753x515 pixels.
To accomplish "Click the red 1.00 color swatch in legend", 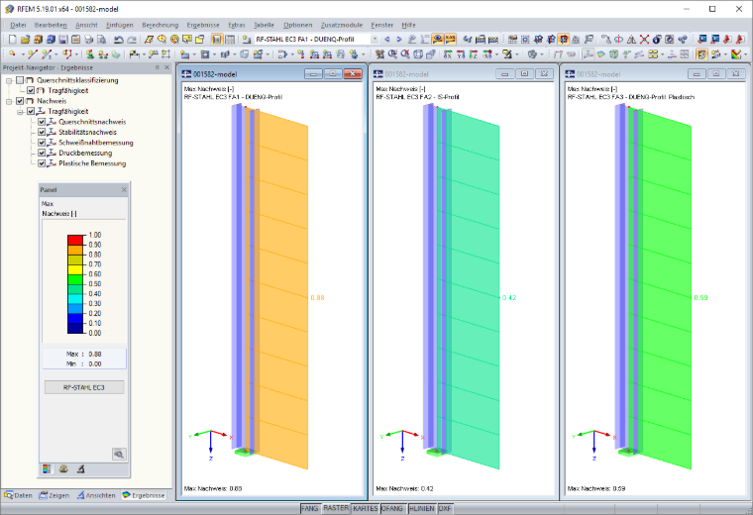I will (x=75, y=240).
